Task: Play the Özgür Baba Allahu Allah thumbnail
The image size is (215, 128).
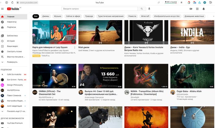Action: pos(192,76)
